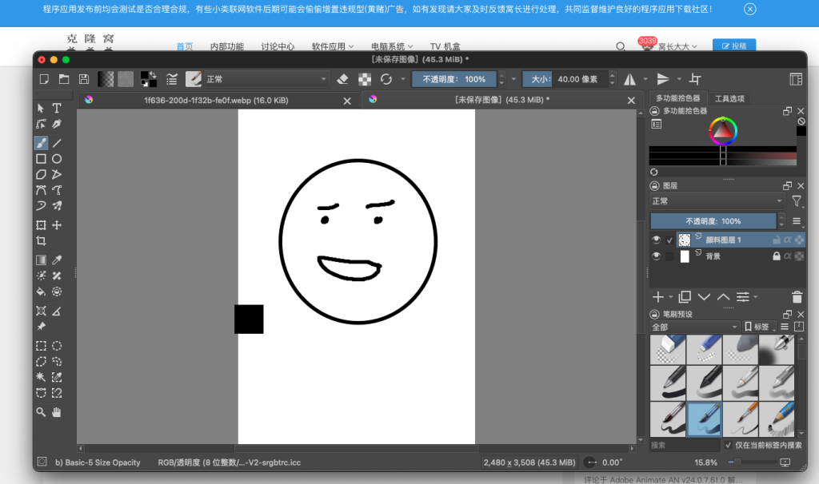Screen dimensions: 819x484
Task: Open the 全部 brush tag dropdown
Action: (x=694, y=327)
